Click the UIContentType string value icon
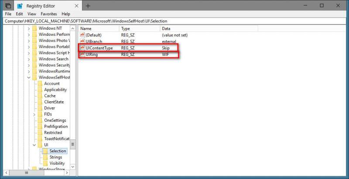The height and width of the screenshot is (179, 349). 82,48
